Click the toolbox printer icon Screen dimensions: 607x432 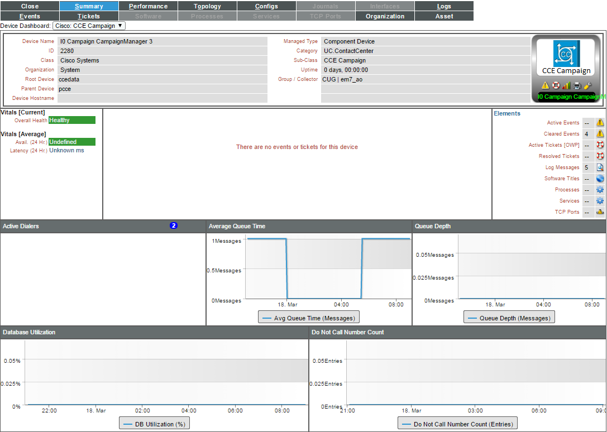click(577, 85)
